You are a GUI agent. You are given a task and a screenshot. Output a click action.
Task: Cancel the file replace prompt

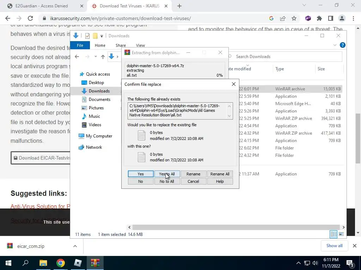pyautogui.click(x=194, y=181)
